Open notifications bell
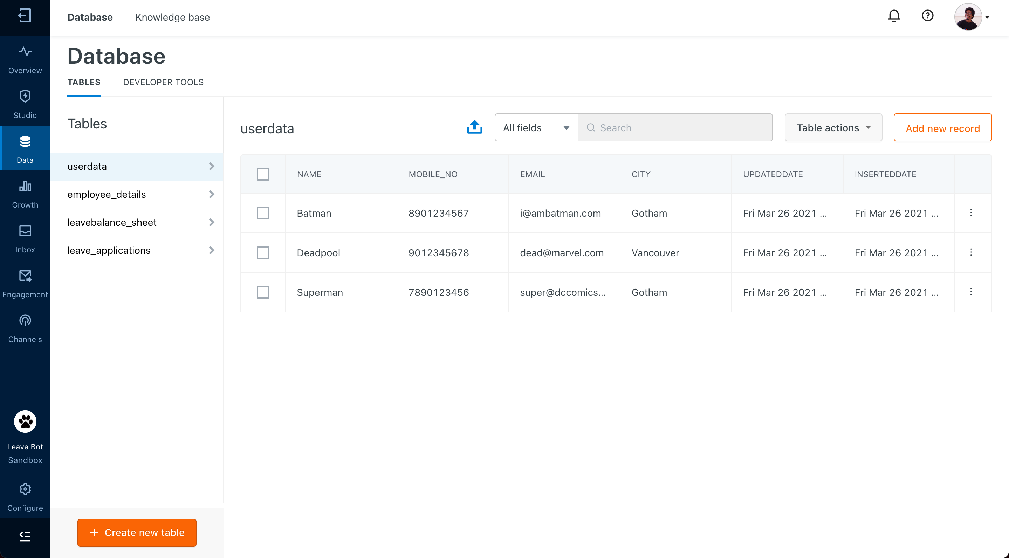This screenshot has width=1009, height=558. pos(894,16)
